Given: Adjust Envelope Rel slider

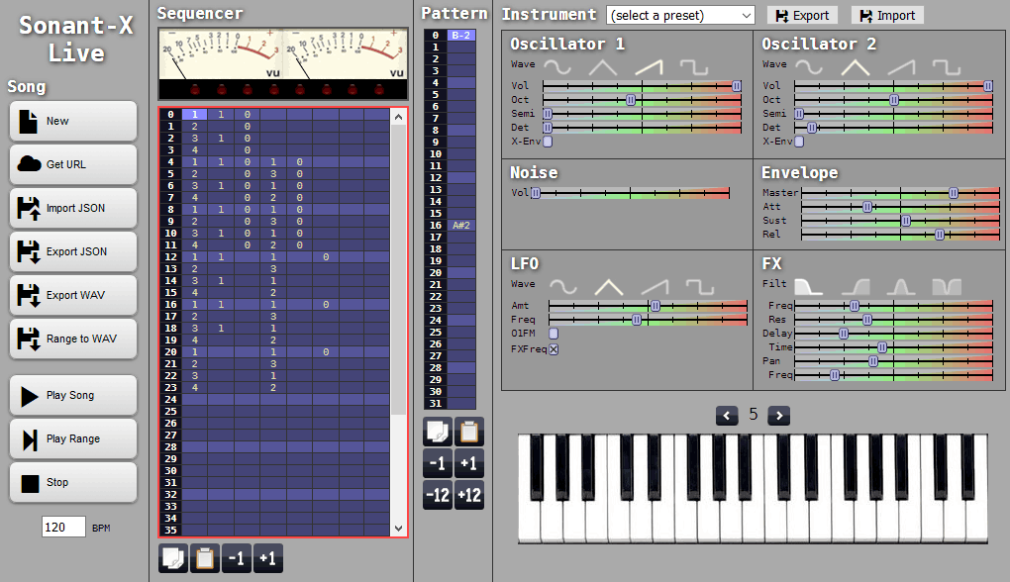Looking at the screenshot, I should (900, 235).
